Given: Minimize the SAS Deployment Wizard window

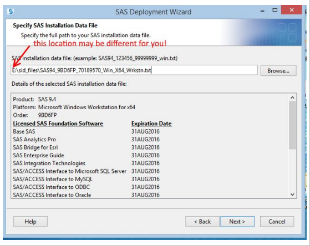Looking at the screenshot, I should point(262,11).
